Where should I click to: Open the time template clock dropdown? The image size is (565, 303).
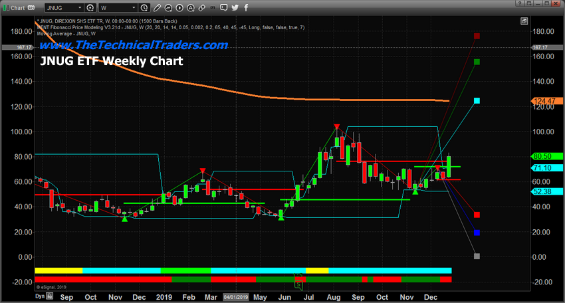coord(144,7)
